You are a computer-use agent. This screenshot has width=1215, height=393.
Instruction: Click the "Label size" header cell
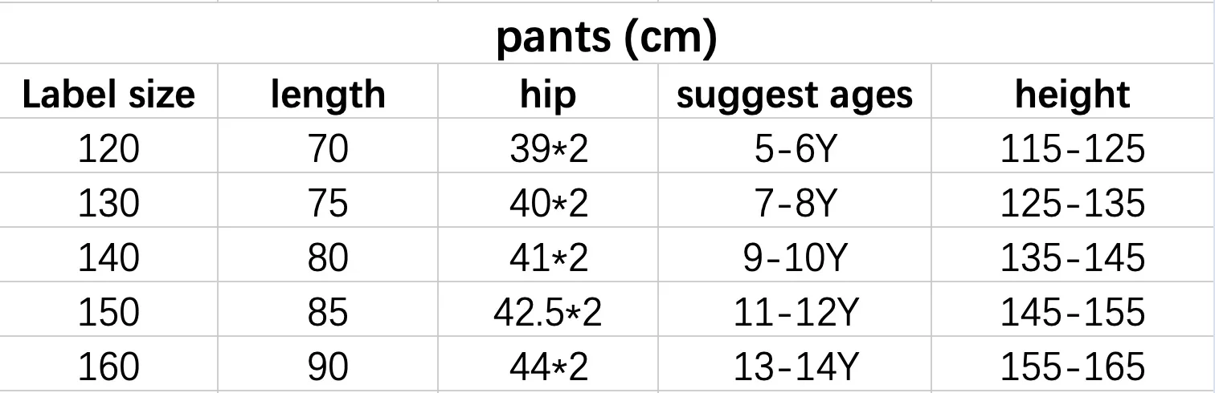point(108,92)
